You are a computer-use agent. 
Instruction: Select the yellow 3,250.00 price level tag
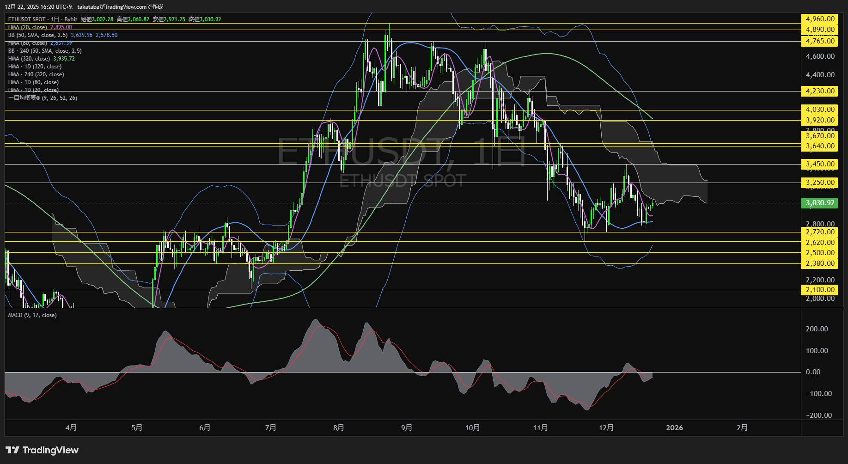pos(819,183)
